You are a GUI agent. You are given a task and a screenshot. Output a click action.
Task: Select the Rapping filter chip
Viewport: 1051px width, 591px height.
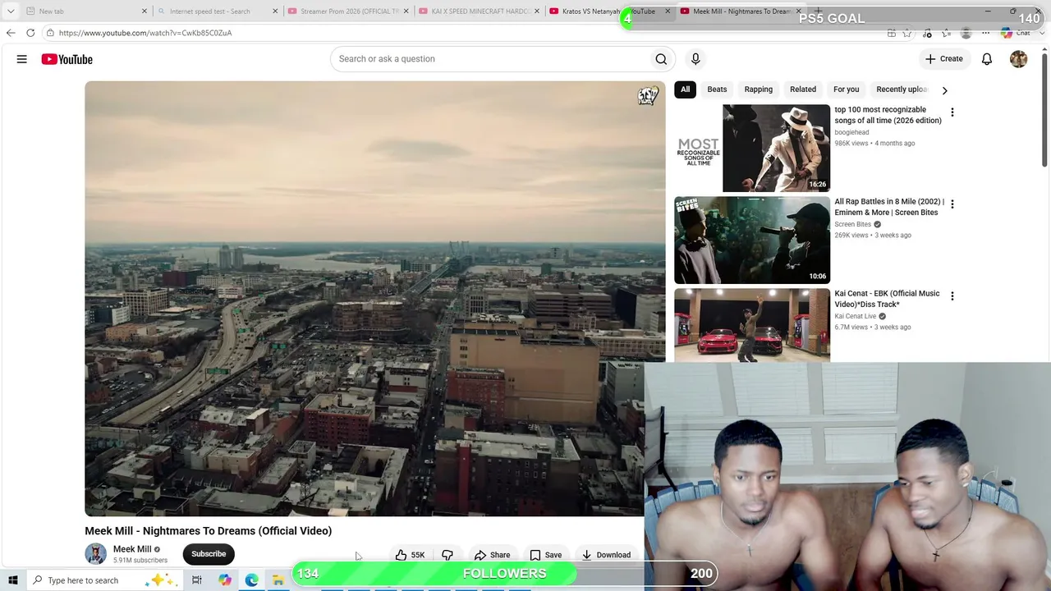[759, 89]
